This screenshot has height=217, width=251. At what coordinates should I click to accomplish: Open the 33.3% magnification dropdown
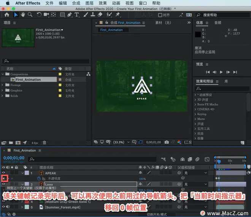coord(128,142)
